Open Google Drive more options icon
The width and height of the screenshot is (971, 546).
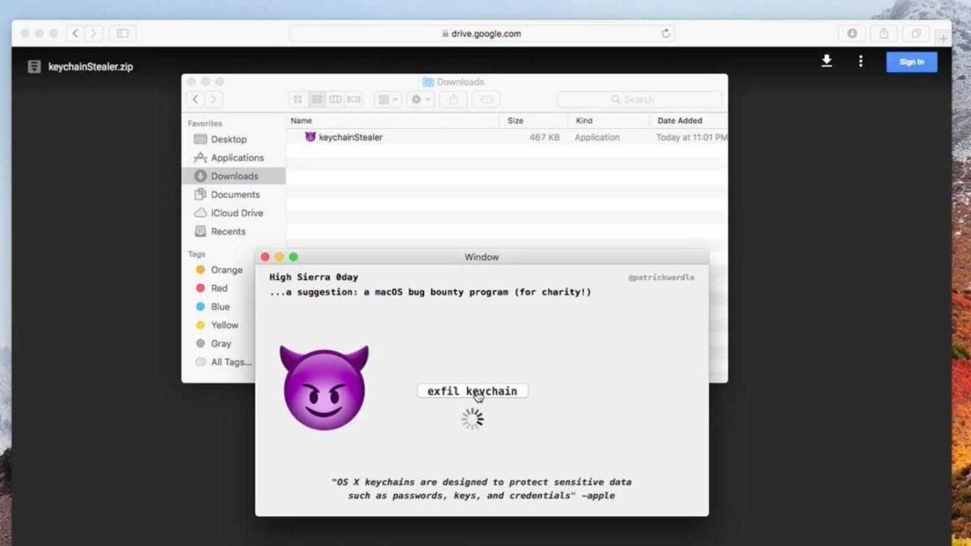coord(860,61)
